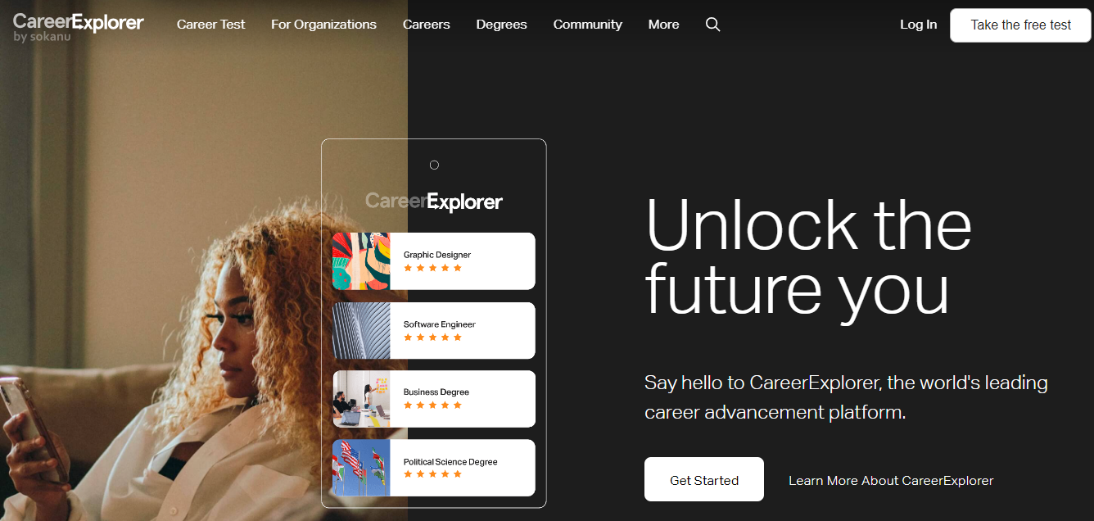Click the Software Engineer card thumbnail image

point(361,331)
